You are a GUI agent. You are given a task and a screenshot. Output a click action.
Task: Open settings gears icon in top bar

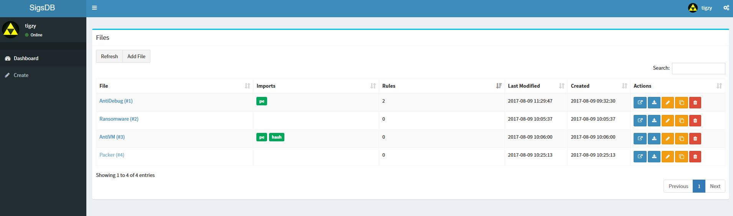point(726,8)
